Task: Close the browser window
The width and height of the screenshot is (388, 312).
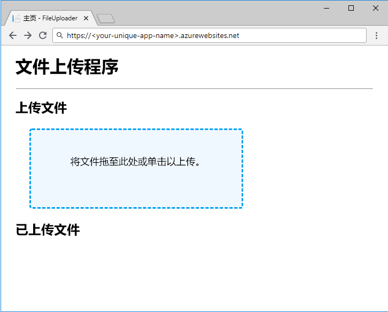Action: coord(375,8)
